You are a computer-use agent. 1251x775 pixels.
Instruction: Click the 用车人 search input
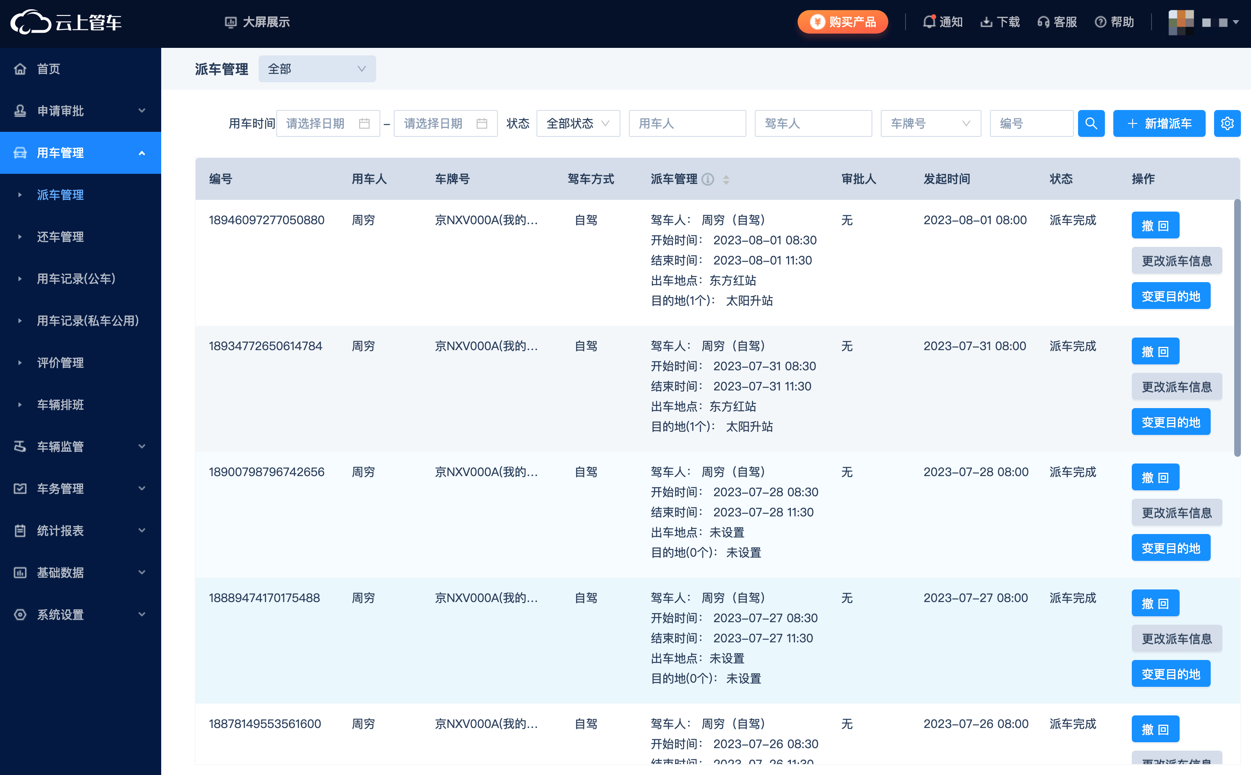click(687, 123)
